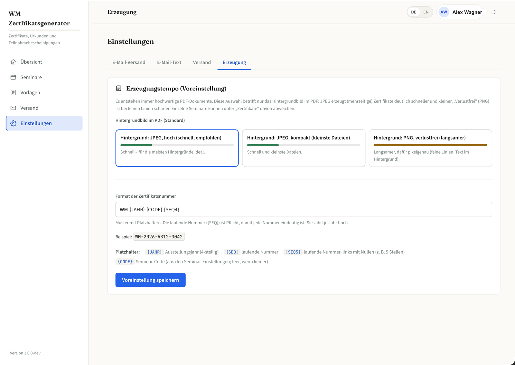
Task: Click the {SEQ5} placeholder chip
Action: click(x=293, y=252)
